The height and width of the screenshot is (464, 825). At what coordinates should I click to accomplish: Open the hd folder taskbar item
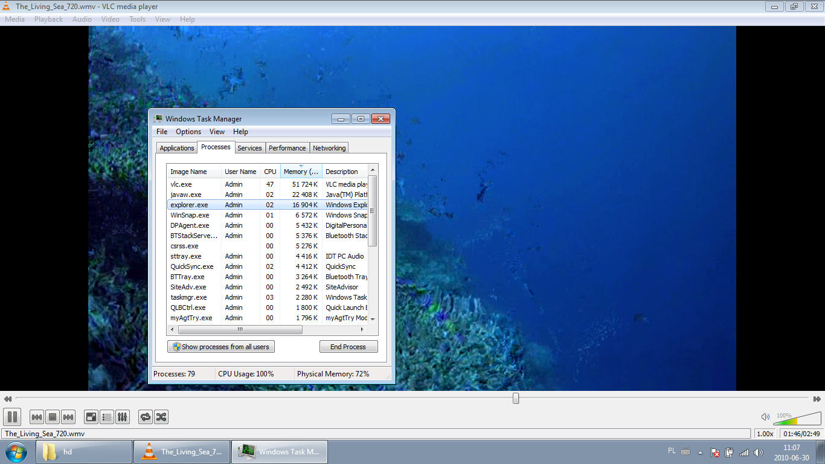pos(84,452)
